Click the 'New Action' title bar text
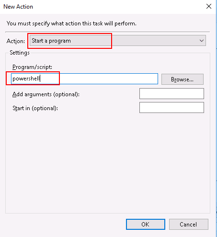The image size is (217, 237). pos(18,7)
